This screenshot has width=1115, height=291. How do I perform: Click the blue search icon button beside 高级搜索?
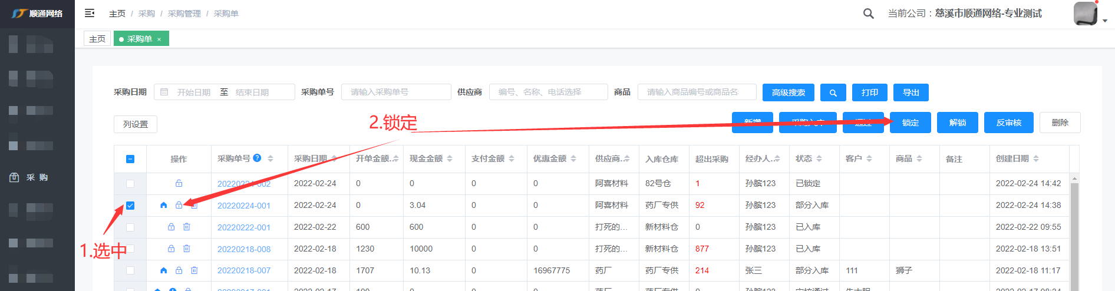[833, 92]
